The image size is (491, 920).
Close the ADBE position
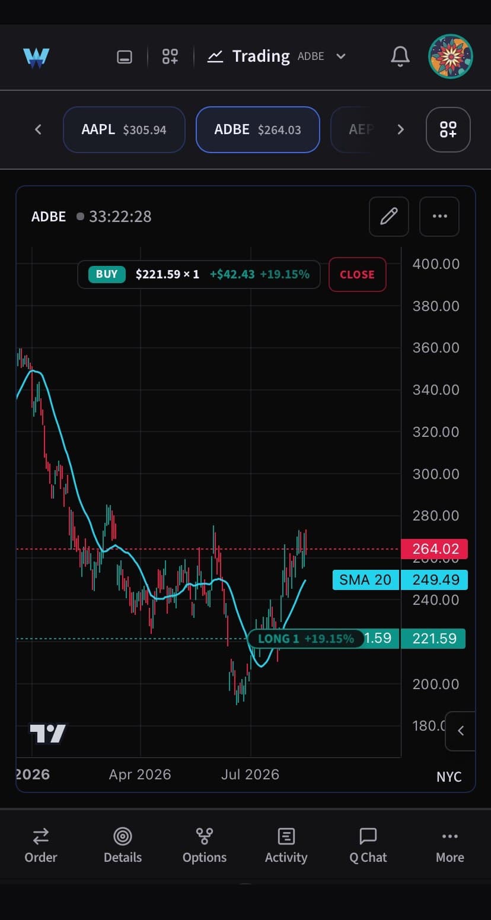click(357, 274)
